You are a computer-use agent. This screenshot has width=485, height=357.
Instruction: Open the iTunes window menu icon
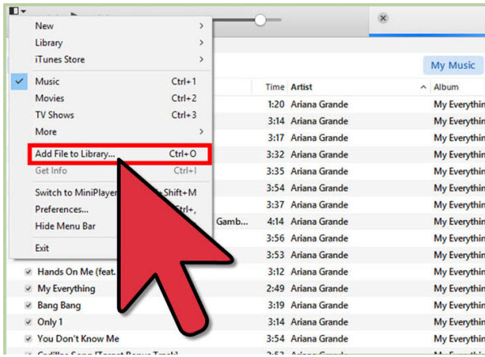point(17,11)
